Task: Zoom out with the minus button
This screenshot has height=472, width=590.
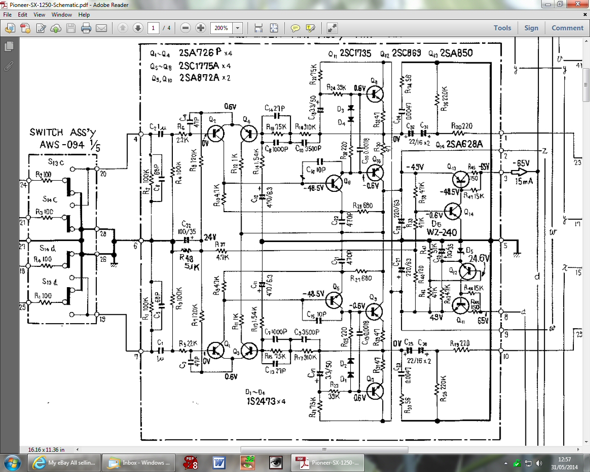Action: point(186,28)
